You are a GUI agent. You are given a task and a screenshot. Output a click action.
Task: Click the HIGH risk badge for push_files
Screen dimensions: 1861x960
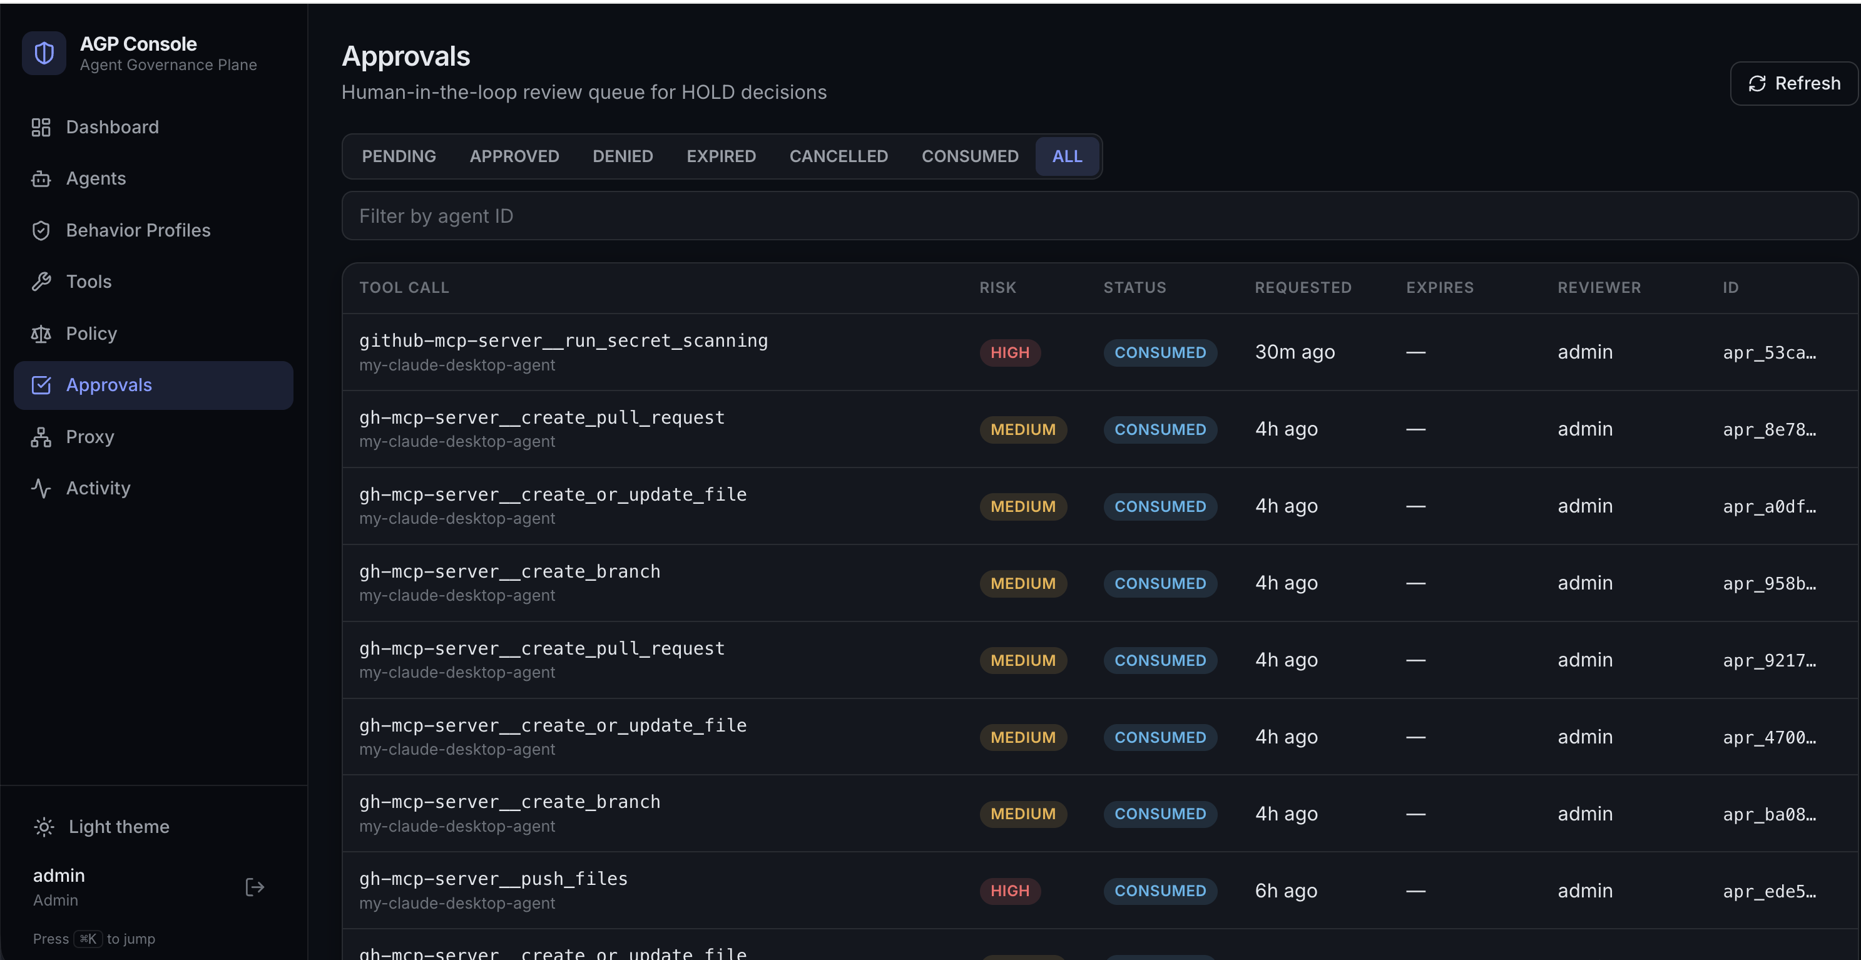(1010, 891)
